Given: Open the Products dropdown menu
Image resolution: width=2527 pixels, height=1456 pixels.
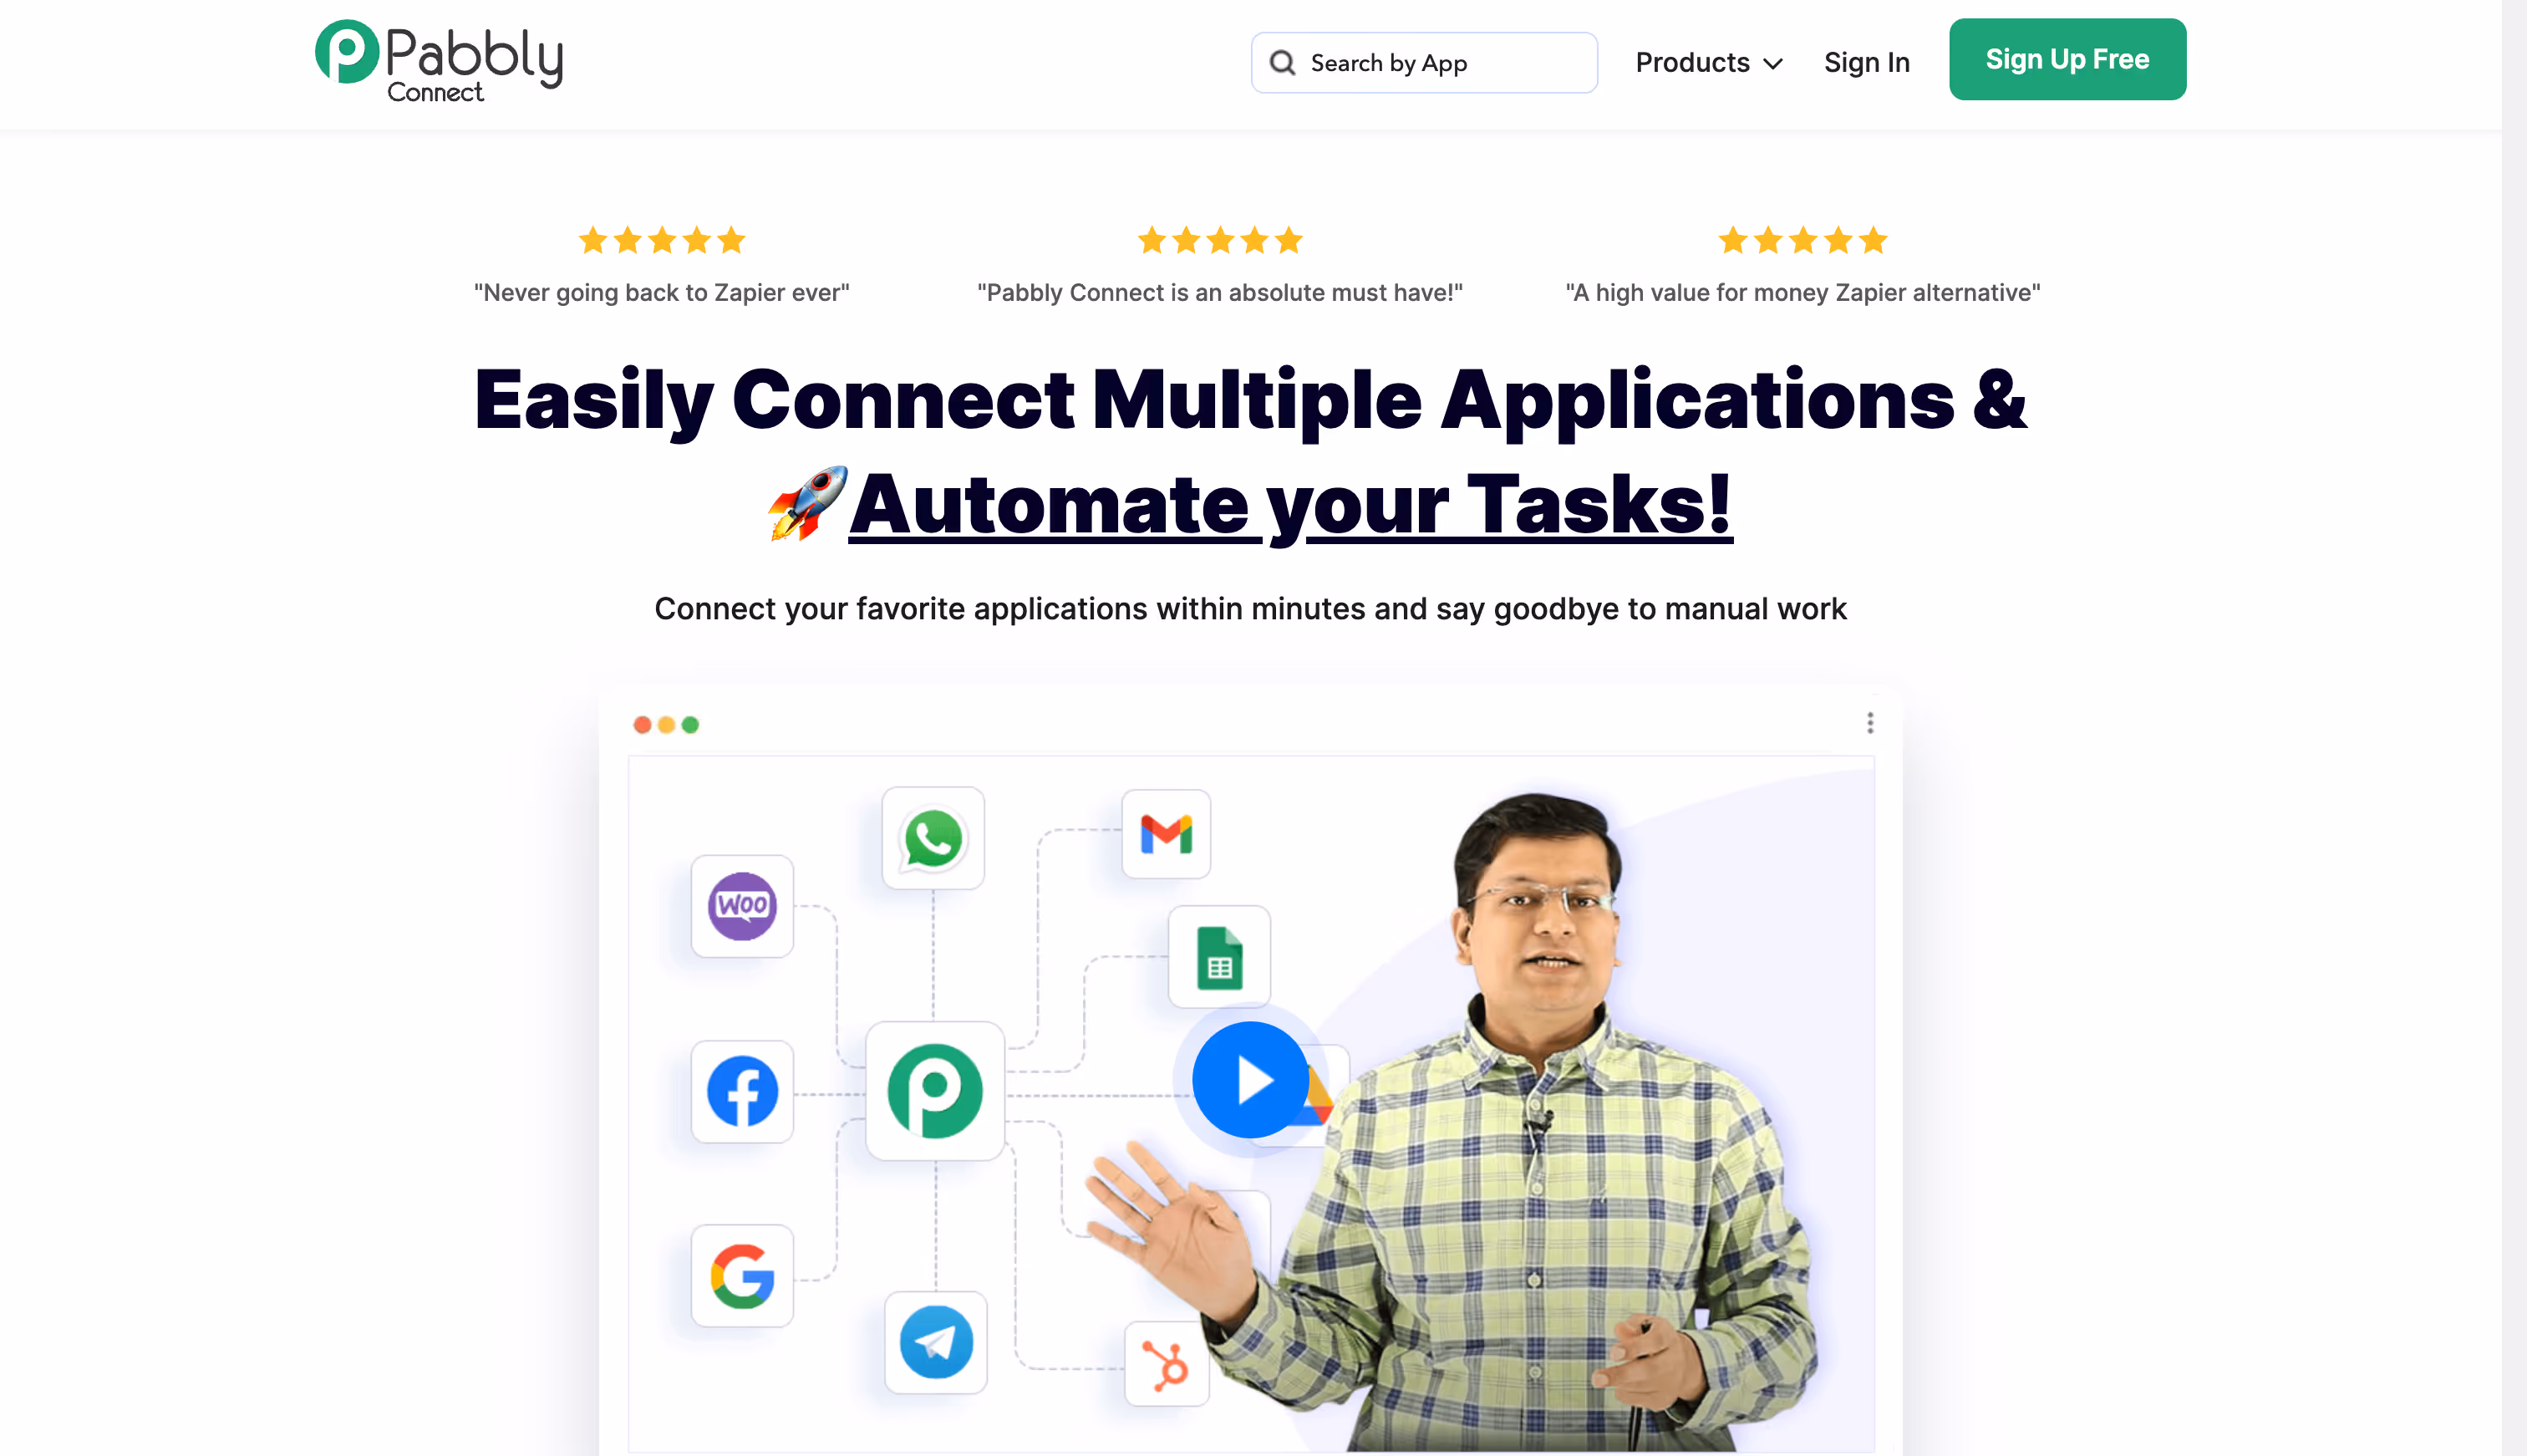Looking at the screenshot, I should [1708, 62].
